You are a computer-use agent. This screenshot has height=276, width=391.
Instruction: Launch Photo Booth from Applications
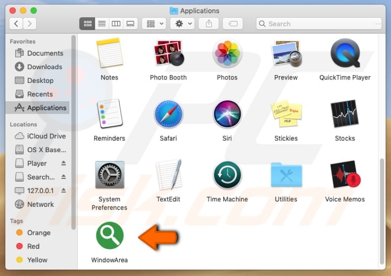(x=169, y=53)
